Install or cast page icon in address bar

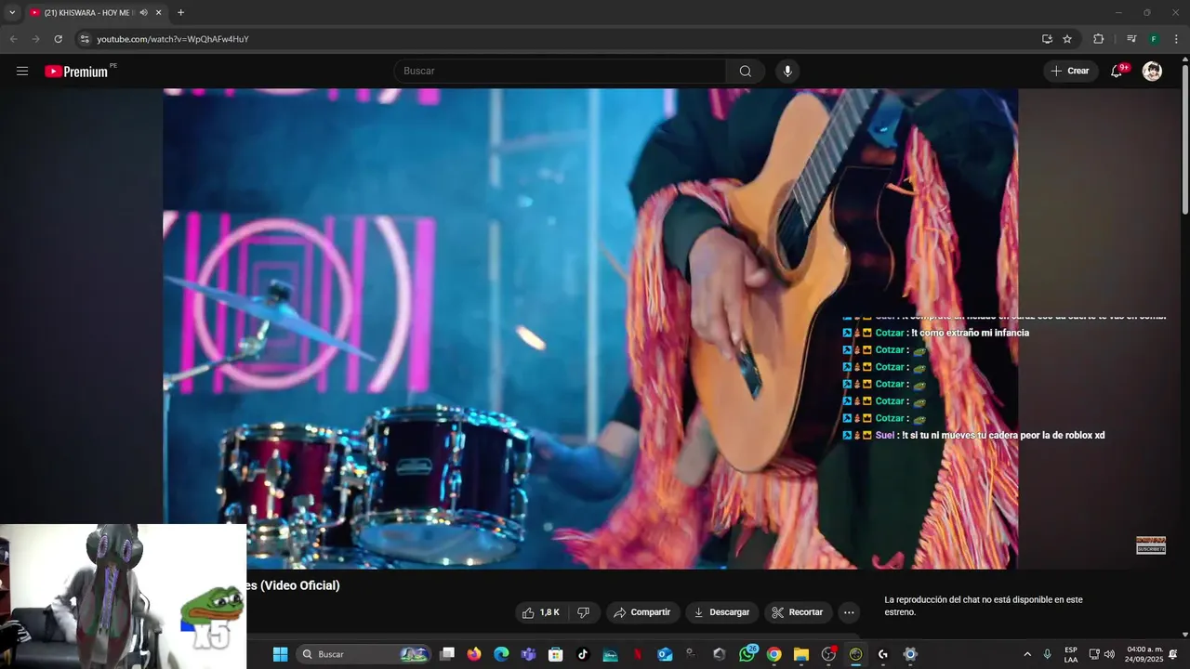[1047, 39]
